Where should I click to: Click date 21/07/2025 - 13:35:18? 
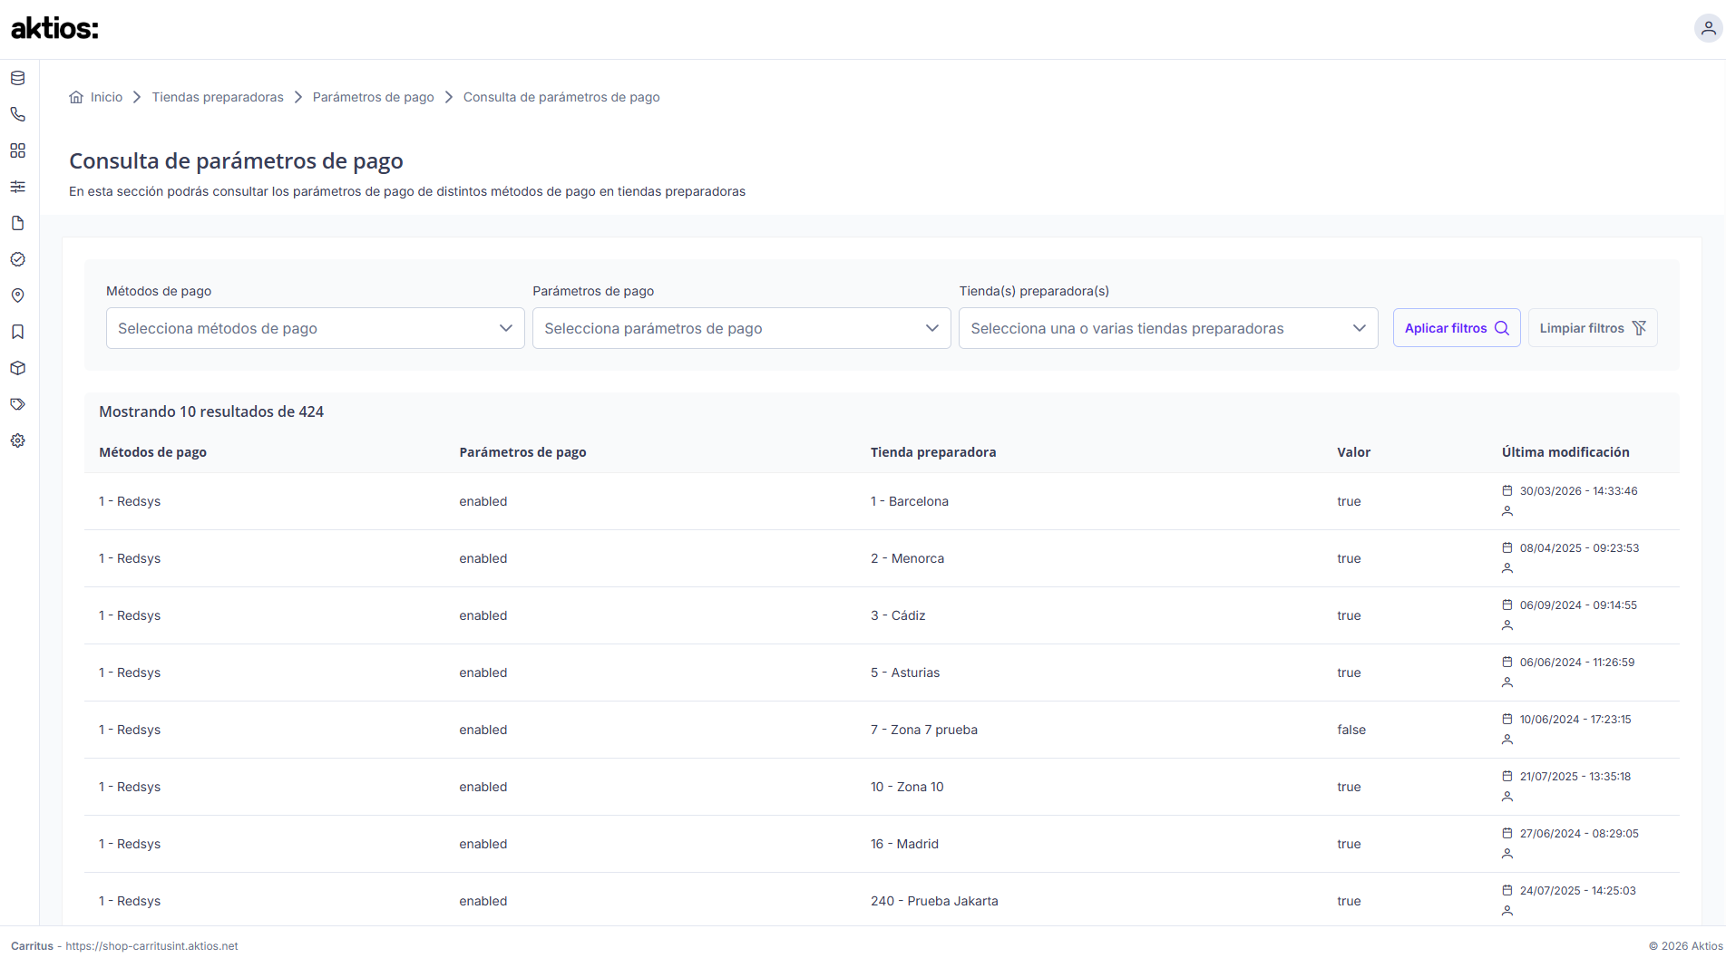[x=1575, y=776]
